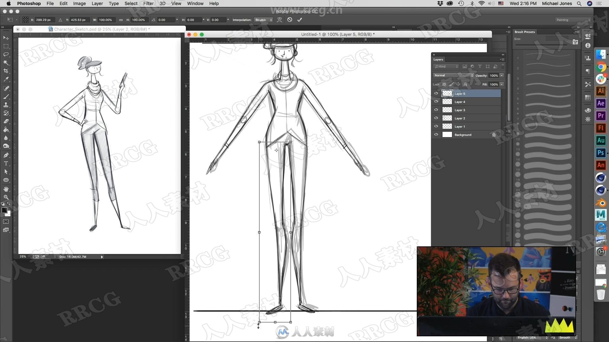Select the Crop tool
This screenshot has width=609, height=342.
[6, 71]
